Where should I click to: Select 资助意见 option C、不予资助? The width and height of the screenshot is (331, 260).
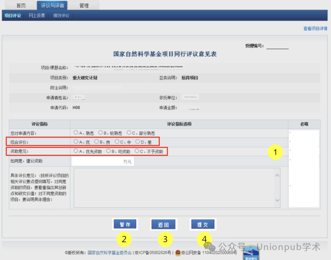[x=137, y=151]
